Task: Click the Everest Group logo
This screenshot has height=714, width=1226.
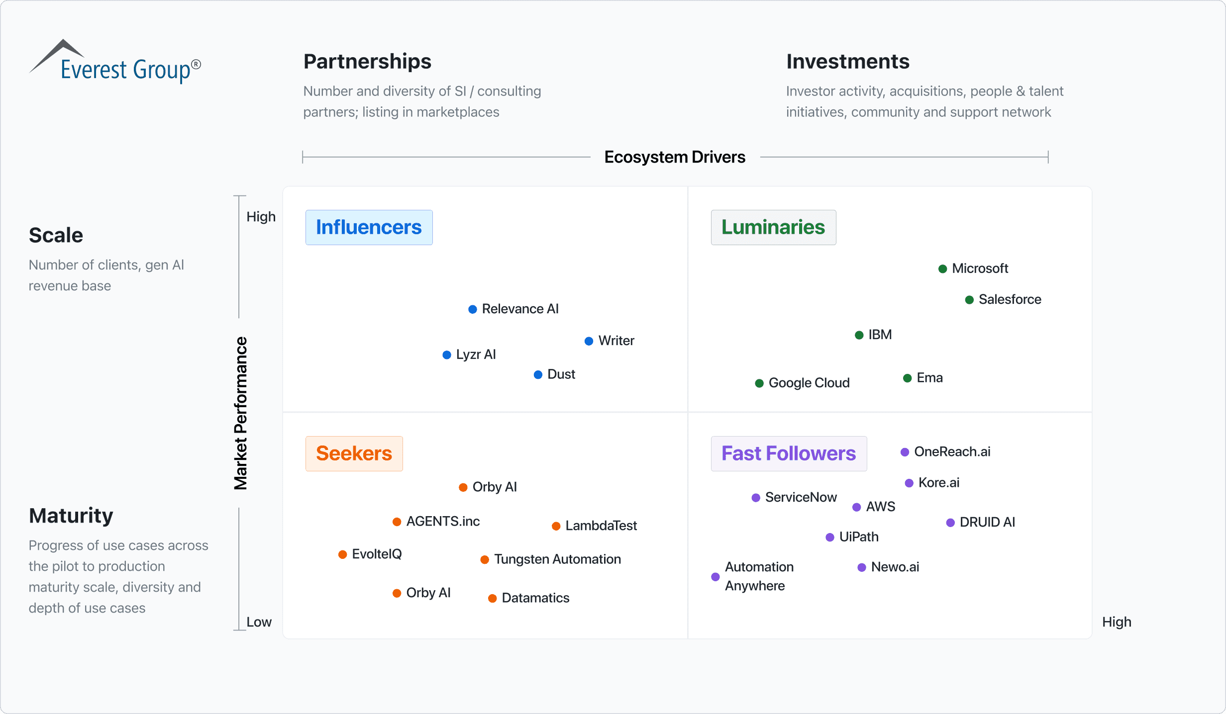Action: [x=115, y=62]
